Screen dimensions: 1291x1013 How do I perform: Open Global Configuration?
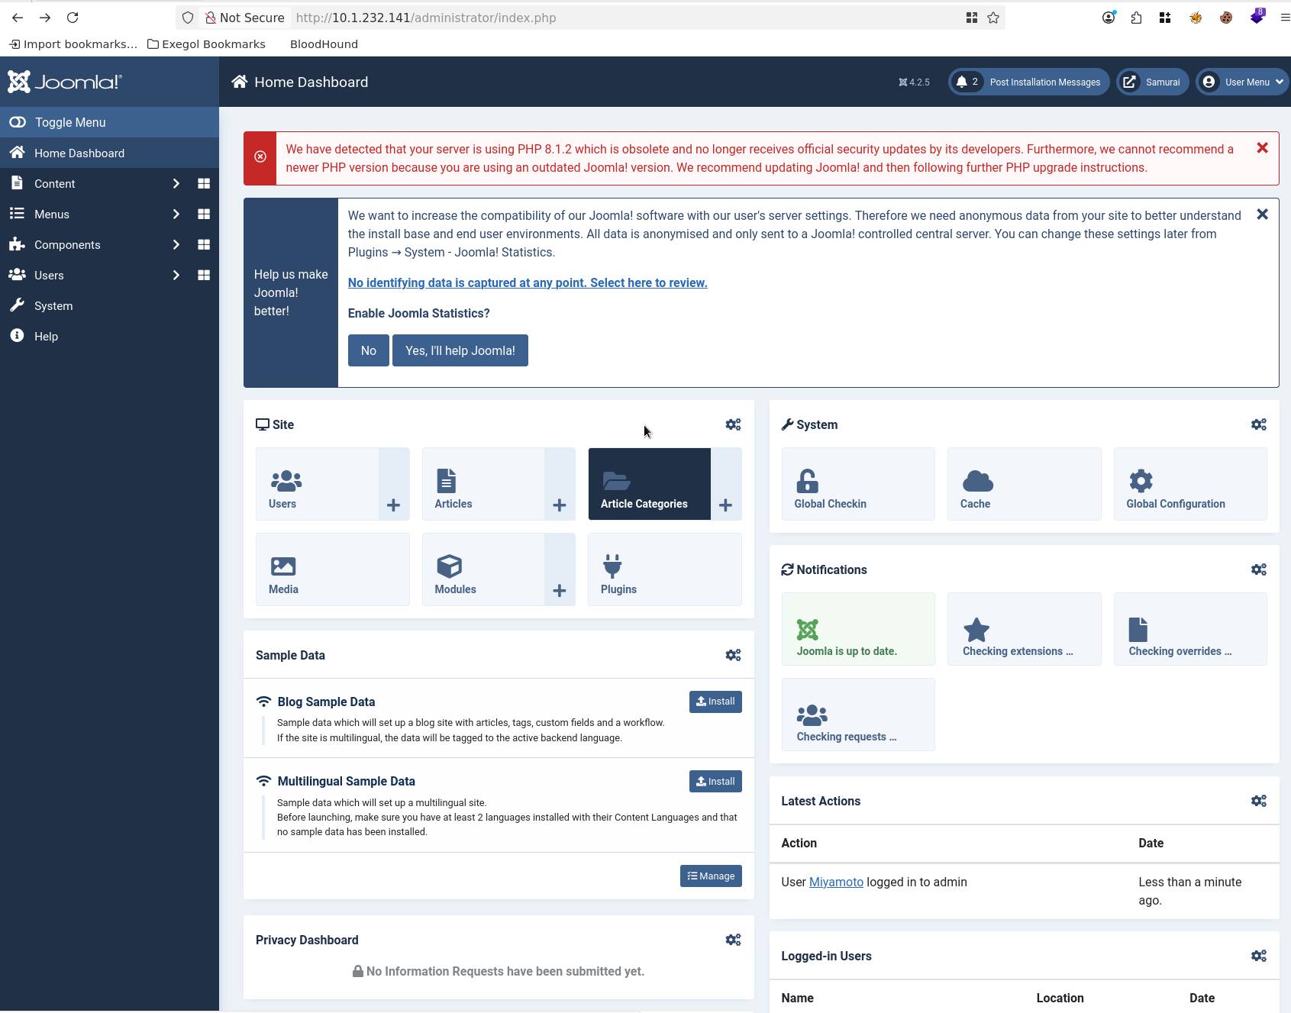click(1190, 484)
